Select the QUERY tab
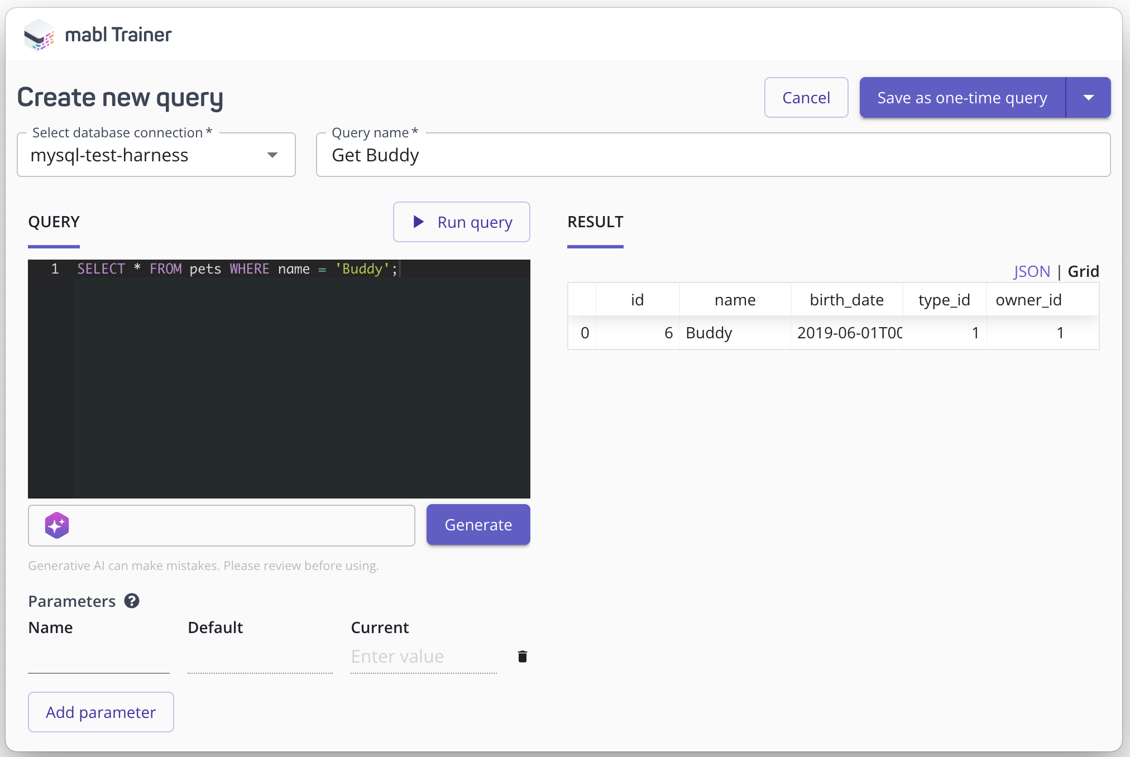Image resolution: width=1130 pixels, height=757 pixels. click(x=54, y=222)
